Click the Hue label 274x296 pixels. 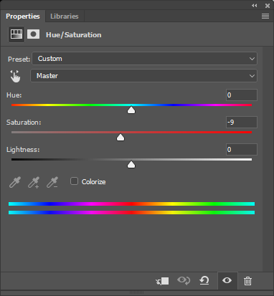pyautogui.click(x=14, y=95)
